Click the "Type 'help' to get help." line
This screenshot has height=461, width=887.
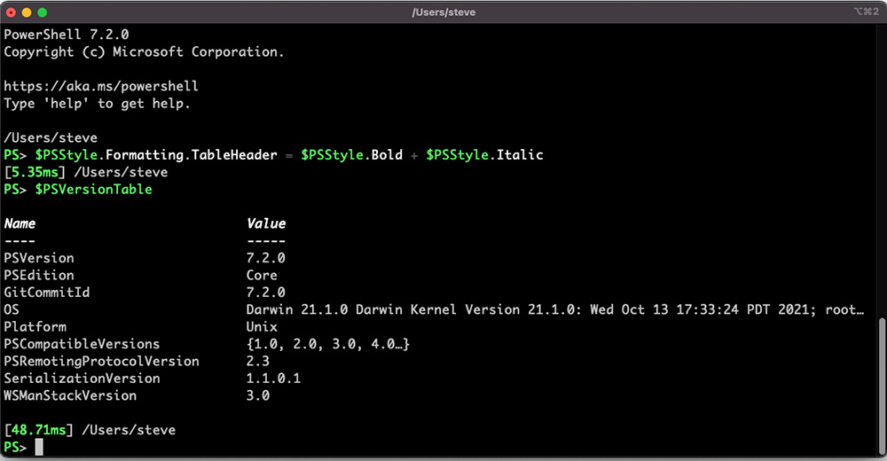(97, 104)
